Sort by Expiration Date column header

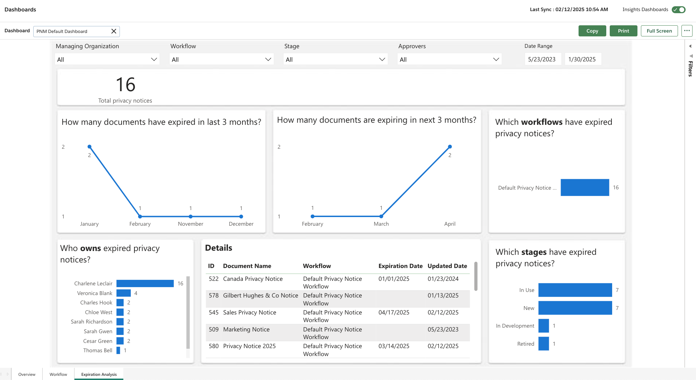[x=400, y=266]
